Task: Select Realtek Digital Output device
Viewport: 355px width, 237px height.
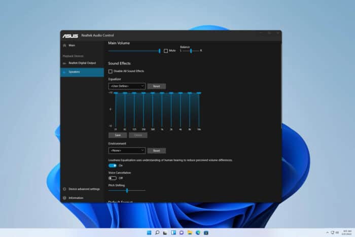Action: click(x=82, y=63)
